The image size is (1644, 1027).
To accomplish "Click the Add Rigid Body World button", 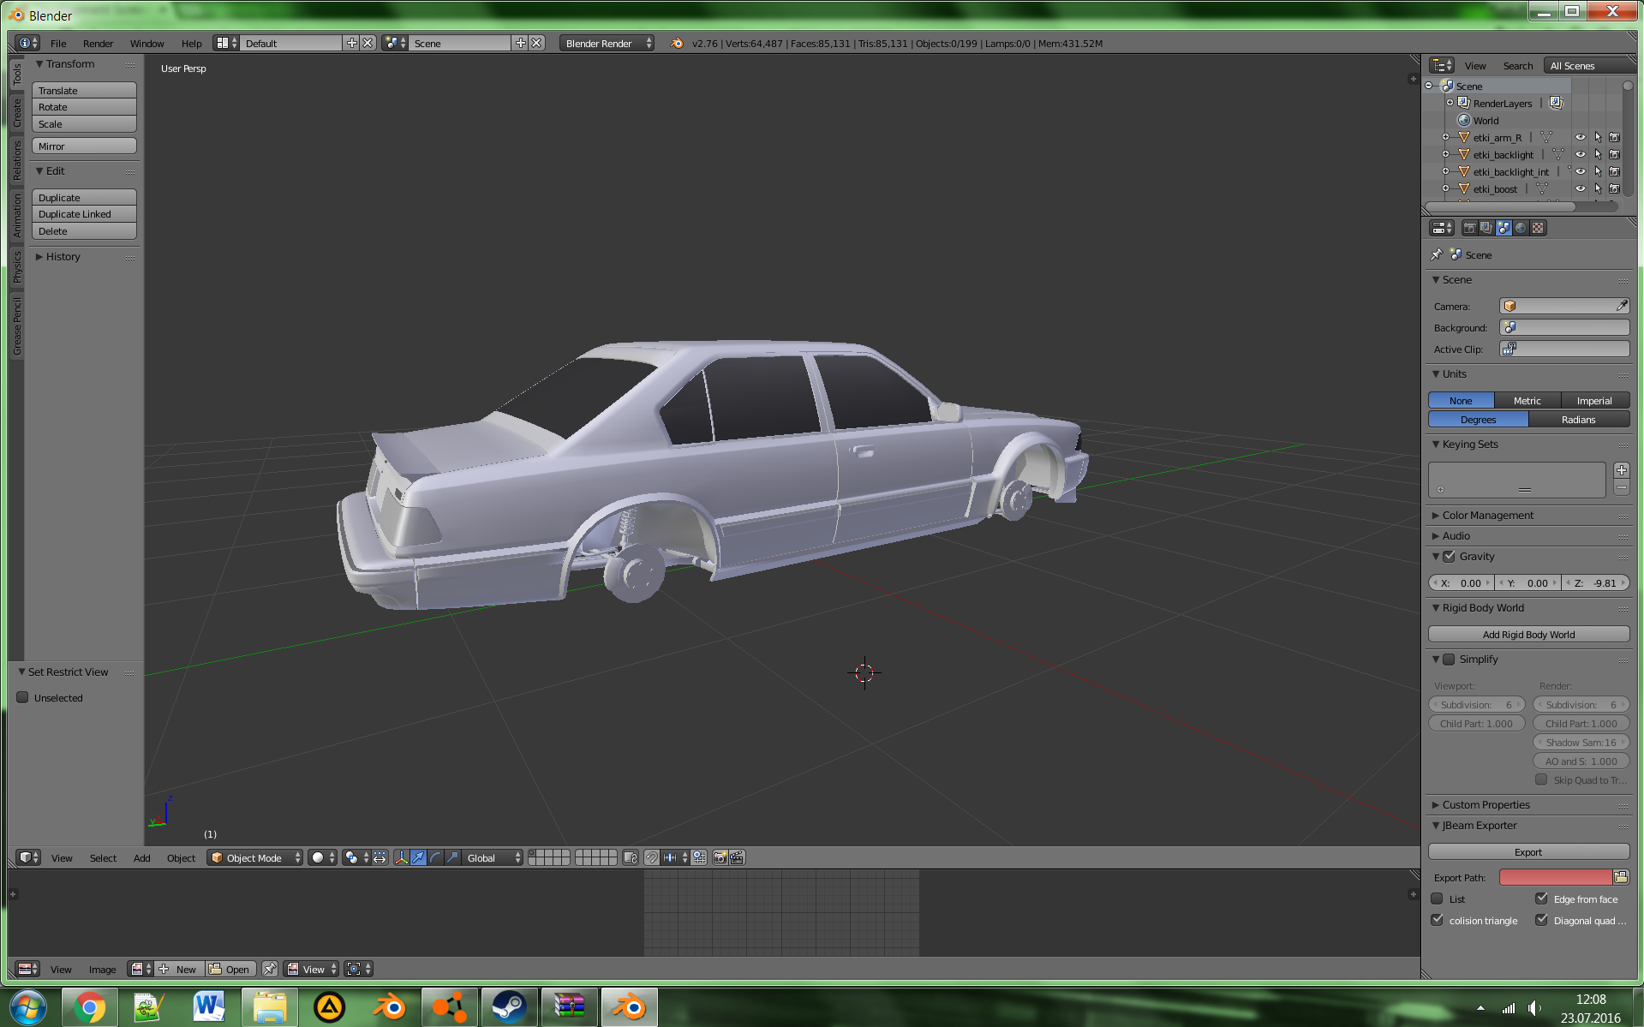I will (x=1527, y=634).
